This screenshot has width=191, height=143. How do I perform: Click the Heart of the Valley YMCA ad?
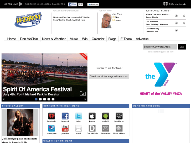161,79
